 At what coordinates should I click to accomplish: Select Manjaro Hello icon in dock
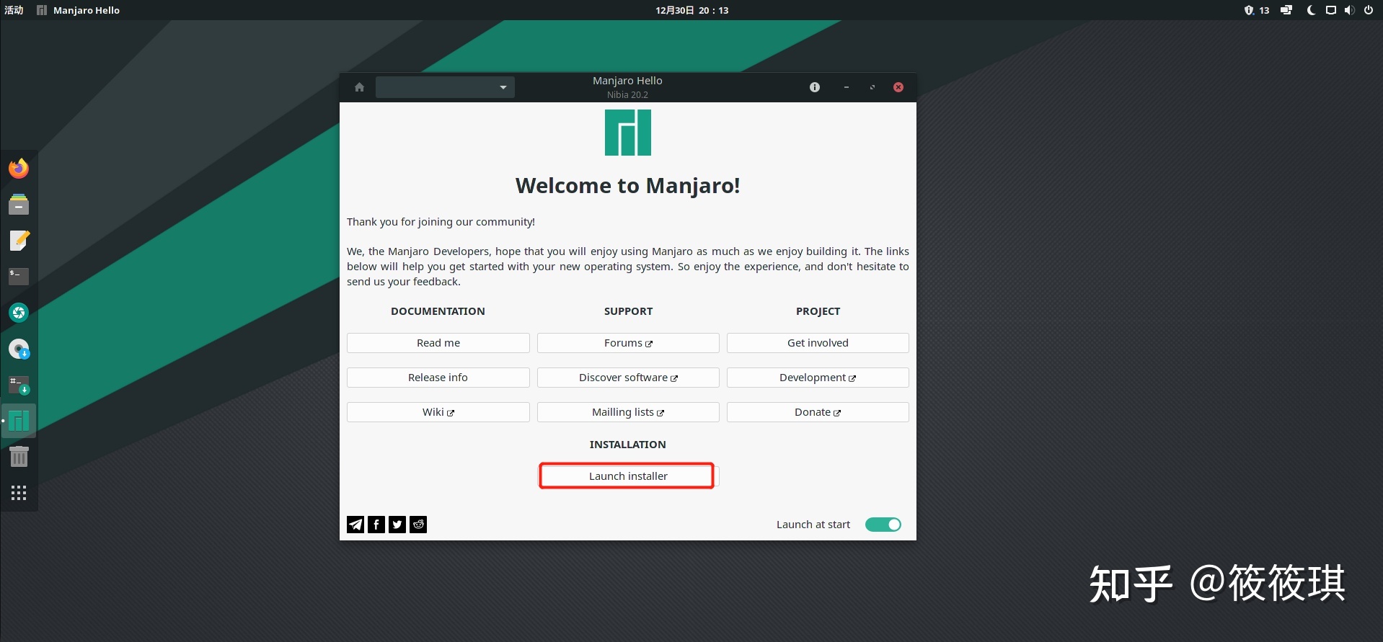(19, 420)
